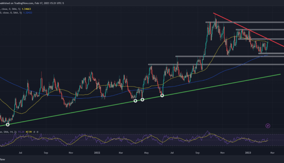Click the 2023 label on time axis
The image size is (284, 163).
(248, 154)
